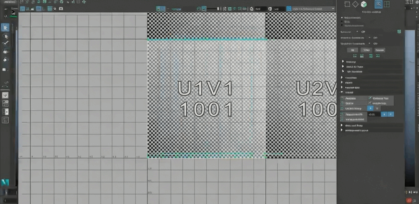
Task: Select the Tweak/Marquee radio button
Action: [342, 26]
